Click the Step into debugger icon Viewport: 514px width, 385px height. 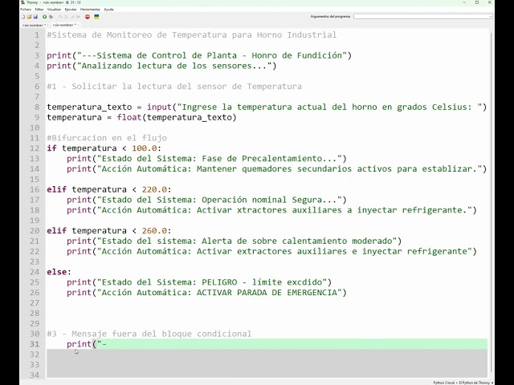coord(66,17)
